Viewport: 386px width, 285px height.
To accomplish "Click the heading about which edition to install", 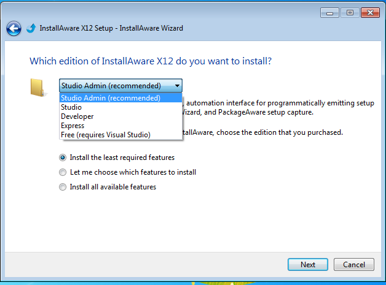I will [x=151, y=61].
